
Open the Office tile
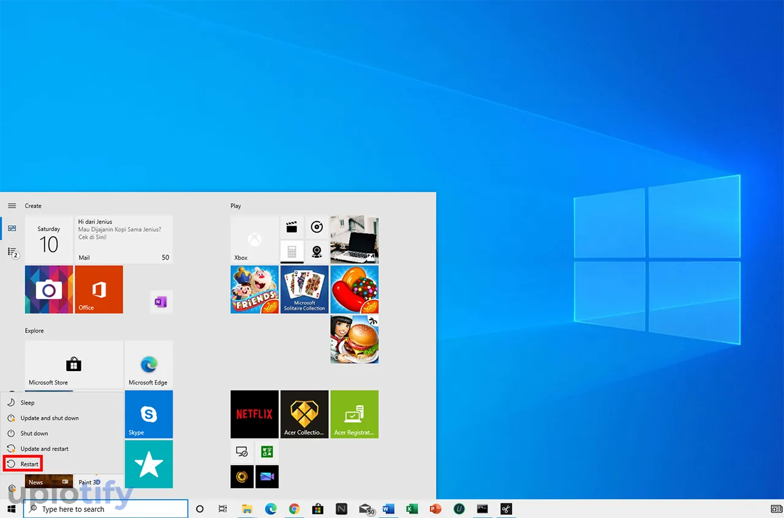pos(99,290)
